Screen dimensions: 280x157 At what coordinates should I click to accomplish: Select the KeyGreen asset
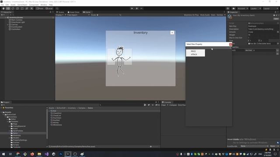(57, 118)
